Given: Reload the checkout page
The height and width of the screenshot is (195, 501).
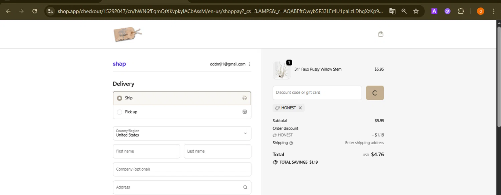Looking at the screenshot, I should pos(35,11).
